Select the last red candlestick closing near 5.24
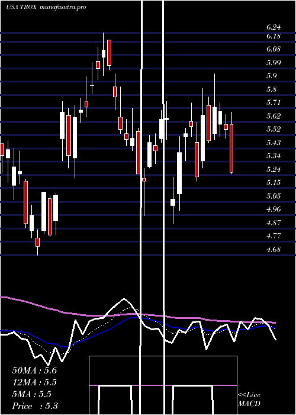The height and width of the screenshot is (415, 296). (x=231, y=148)
